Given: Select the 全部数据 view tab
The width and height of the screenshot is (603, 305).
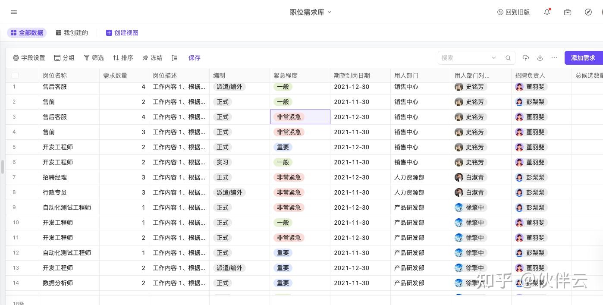Looking at the screenshot, I should point(27,33).
